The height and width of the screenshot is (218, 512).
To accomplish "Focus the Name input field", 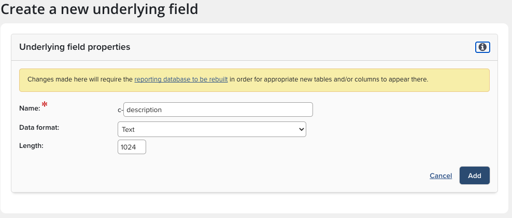I will pos(218,110).
